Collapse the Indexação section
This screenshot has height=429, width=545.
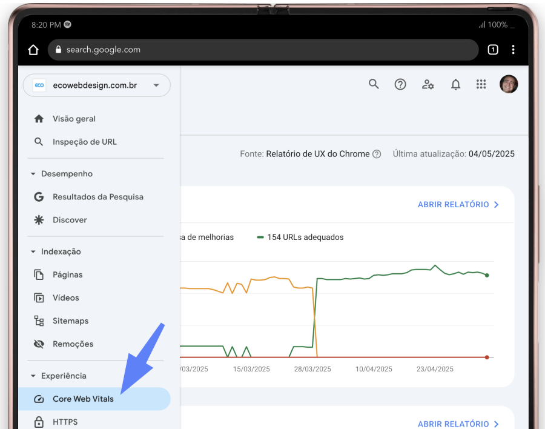(56, 251)
